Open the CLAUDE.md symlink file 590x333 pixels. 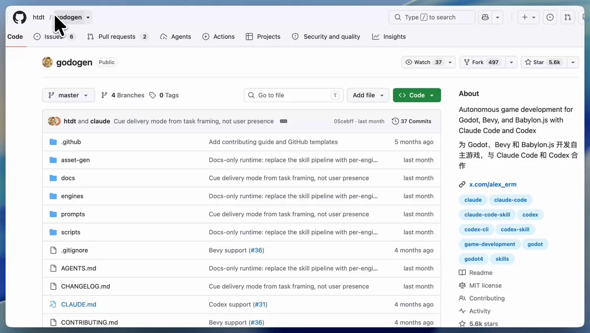pyautogui.click(x=79, y=305)
